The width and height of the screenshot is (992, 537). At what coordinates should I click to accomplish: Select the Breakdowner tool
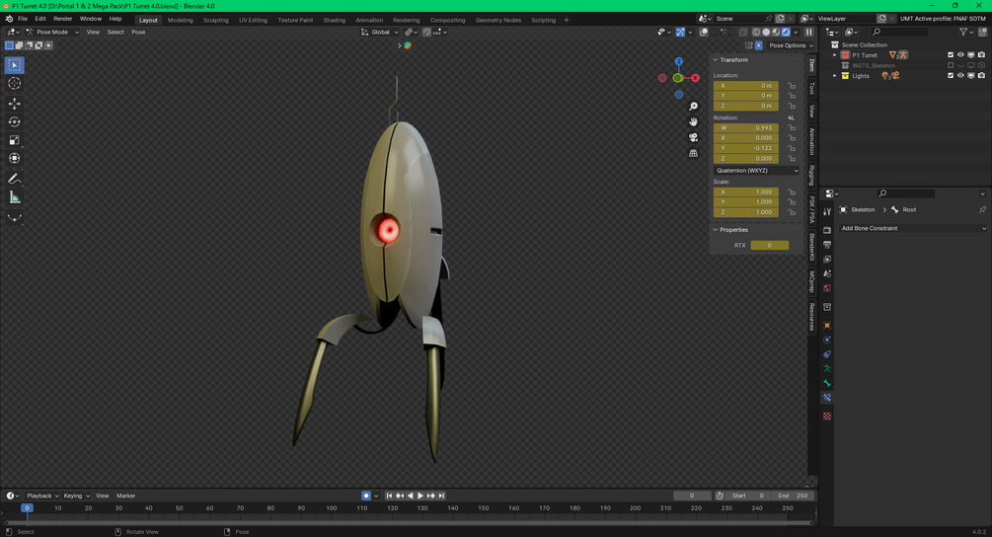pos(15,218)
